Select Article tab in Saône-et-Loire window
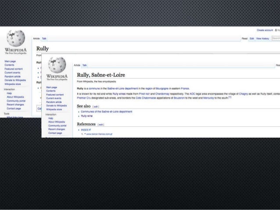 pos(77,65)
